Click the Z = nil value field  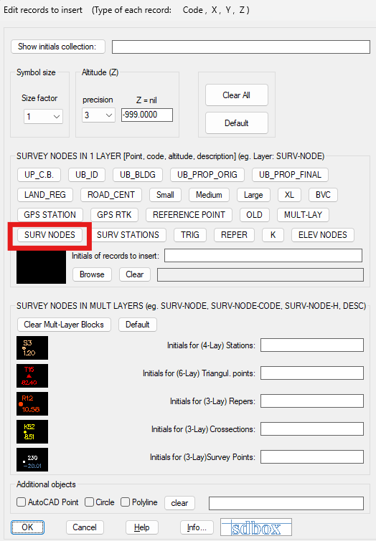coord(147,115)
